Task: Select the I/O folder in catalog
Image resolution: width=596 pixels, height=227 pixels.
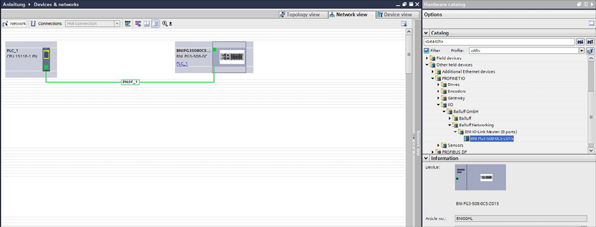Action: coord(450,105)
